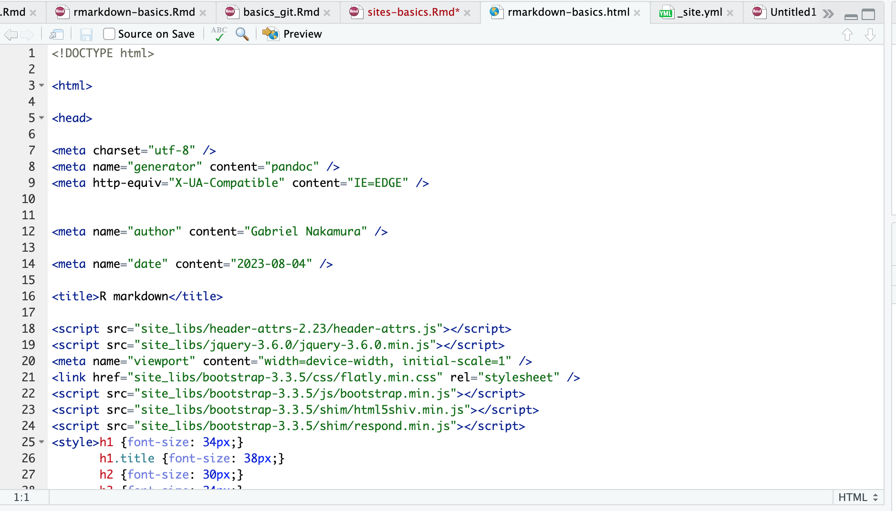Show more tabs chevron
The width and height of the screenshot is (896, 511).
(828, 13)
